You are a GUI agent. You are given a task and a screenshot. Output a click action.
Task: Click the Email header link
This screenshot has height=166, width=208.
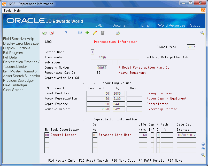point(146,25)
